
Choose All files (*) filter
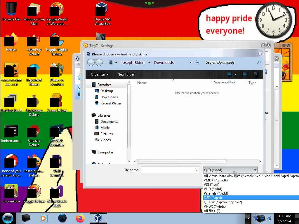[251, 211]
